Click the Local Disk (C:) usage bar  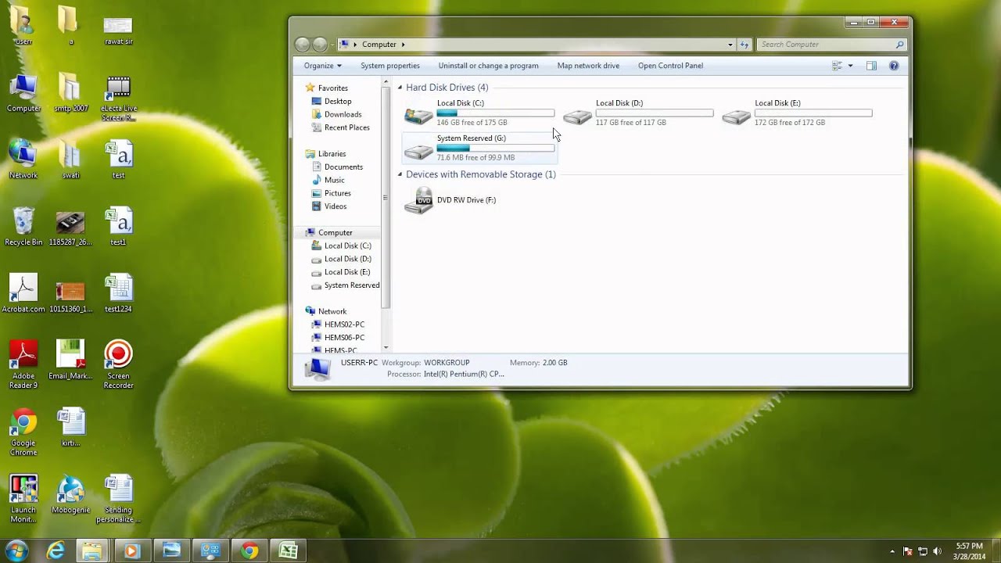[x=496, y=113]
